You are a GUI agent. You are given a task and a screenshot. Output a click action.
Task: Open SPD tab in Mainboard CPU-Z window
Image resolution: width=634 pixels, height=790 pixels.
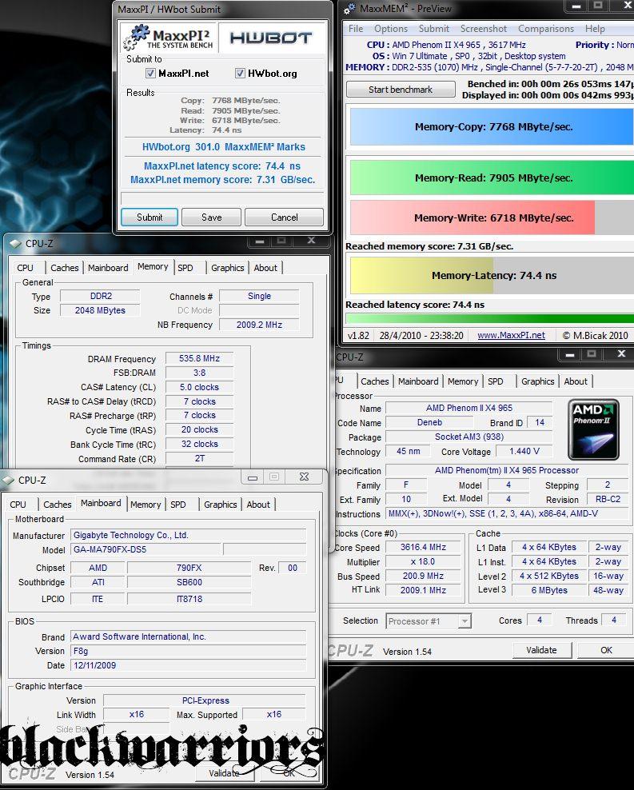(x=177, y=505)
